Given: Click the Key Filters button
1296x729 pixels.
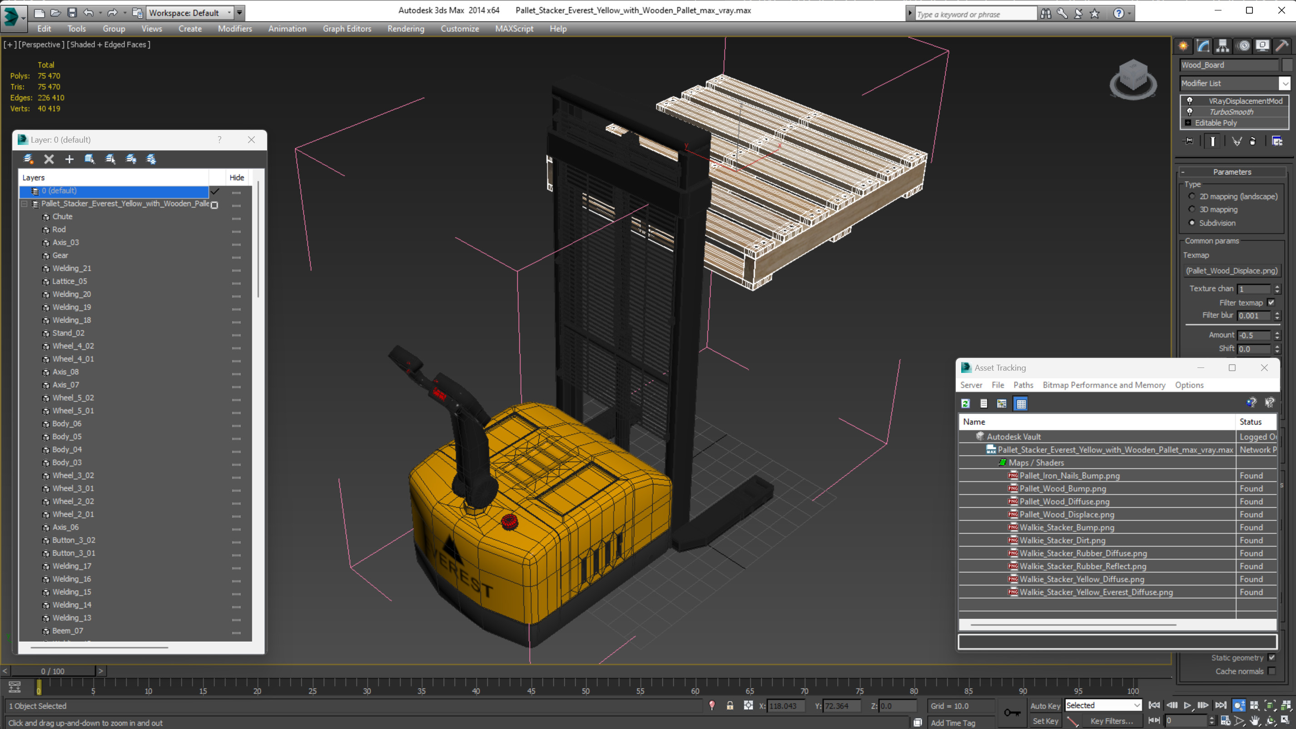Looking at the screenshot, I should 1112,721.
